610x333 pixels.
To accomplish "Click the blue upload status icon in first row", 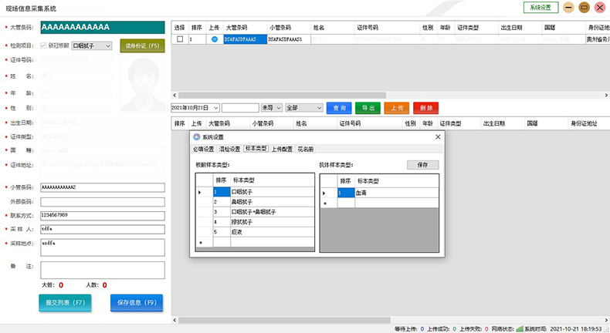I will pyautogui.click(x=215, y=39).
